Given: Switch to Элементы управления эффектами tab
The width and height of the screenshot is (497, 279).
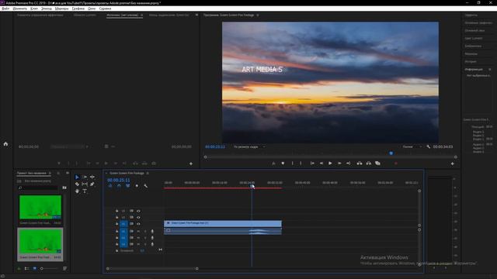Looking at the screenshot, I should 40,15.
